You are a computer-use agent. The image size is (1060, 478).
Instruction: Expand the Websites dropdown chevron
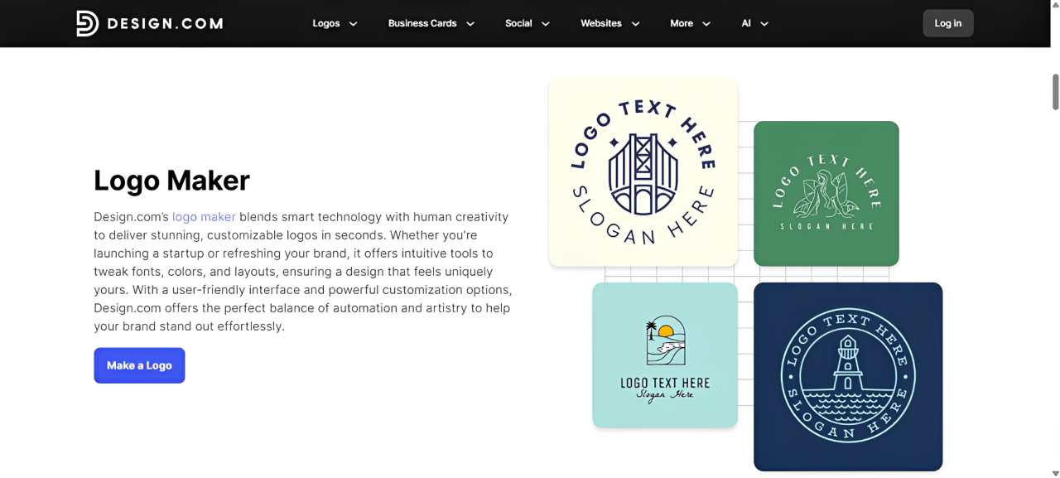(636, 24)
